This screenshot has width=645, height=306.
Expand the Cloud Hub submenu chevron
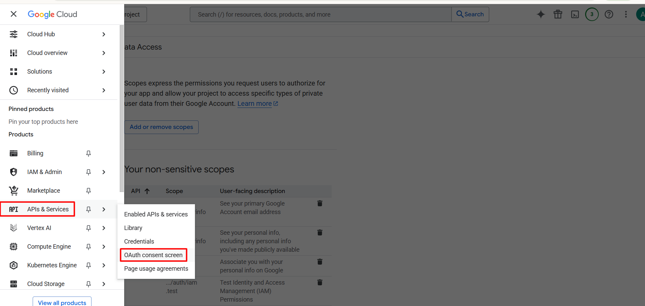click(x=104, y=34)
